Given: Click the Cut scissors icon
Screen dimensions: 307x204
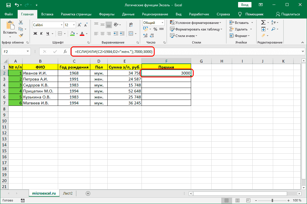Looking at the screenshot, I should (21, 23).
